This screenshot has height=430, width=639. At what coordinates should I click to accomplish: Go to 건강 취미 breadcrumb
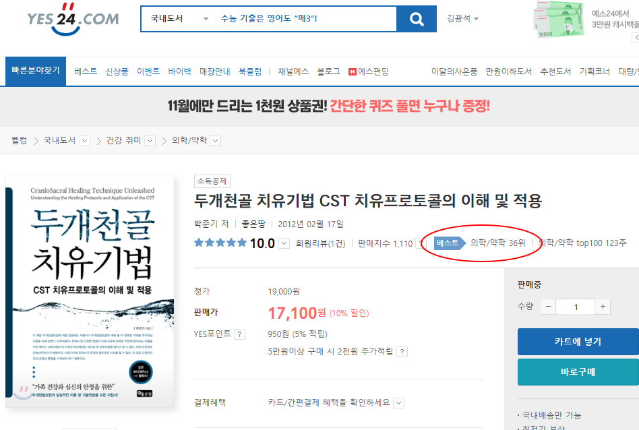(x=123, y=141)
